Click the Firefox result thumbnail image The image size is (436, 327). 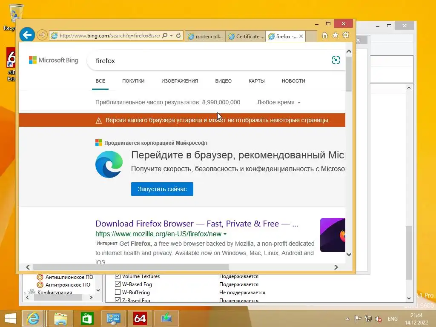coord(333,235)
